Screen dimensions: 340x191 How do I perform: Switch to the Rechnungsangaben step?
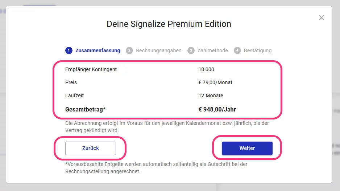click(x=158, y=50)
